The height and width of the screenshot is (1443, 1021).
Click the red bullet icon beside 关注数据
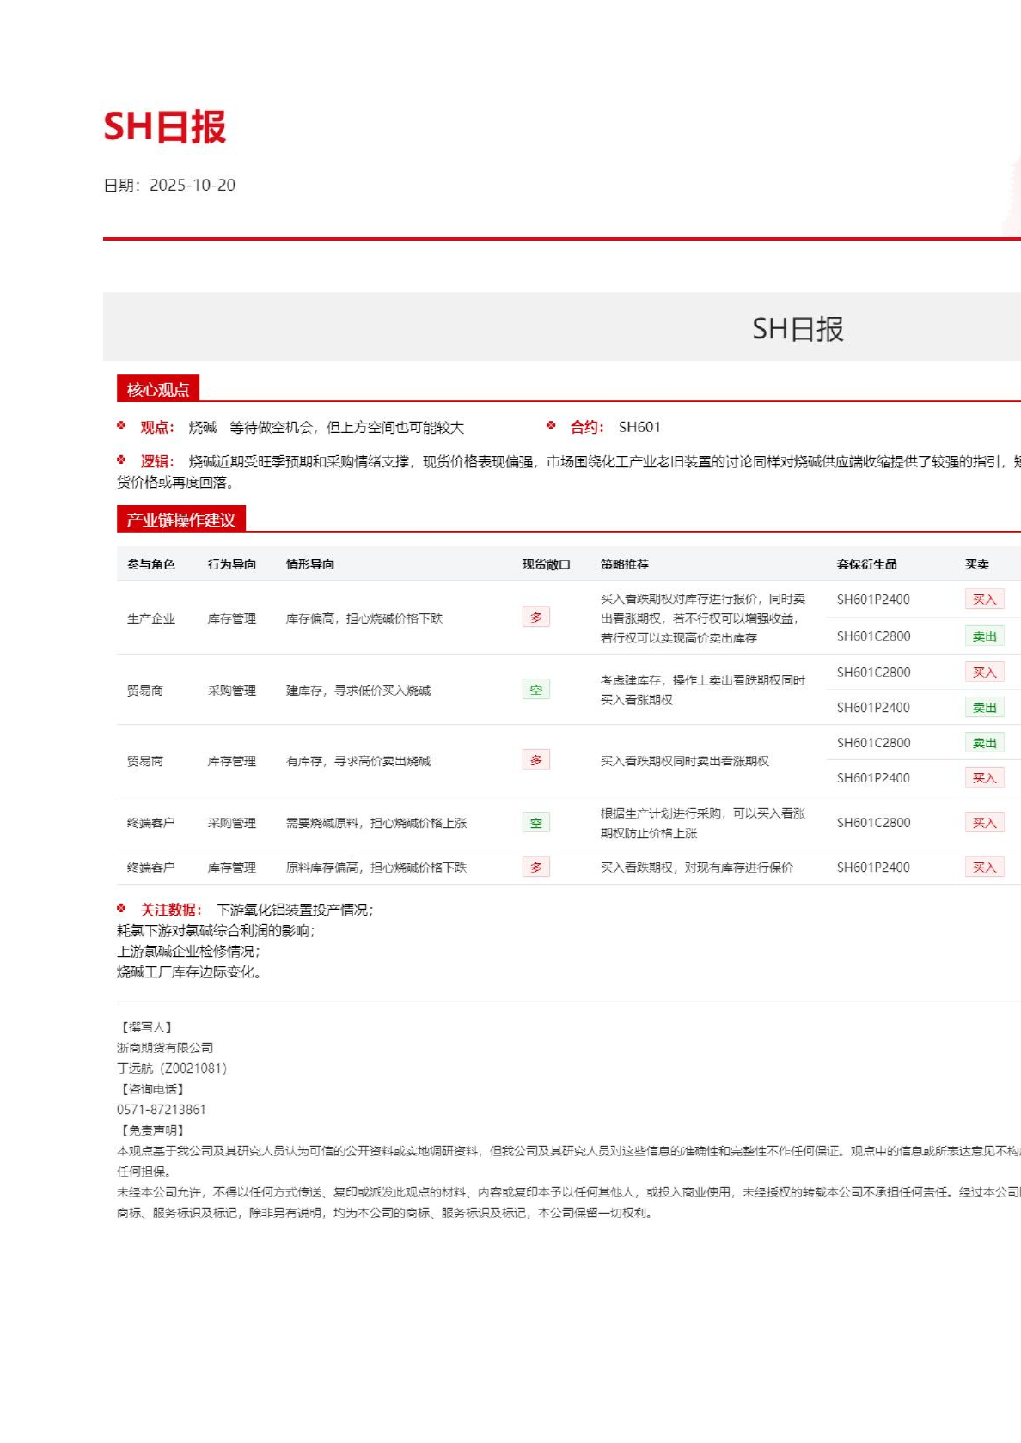click(121, 909)
